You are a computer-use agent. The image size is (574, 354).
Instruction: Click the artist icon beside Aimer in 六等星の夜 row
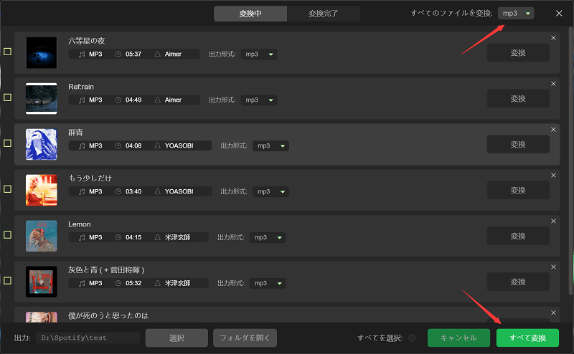click(157, 54)
